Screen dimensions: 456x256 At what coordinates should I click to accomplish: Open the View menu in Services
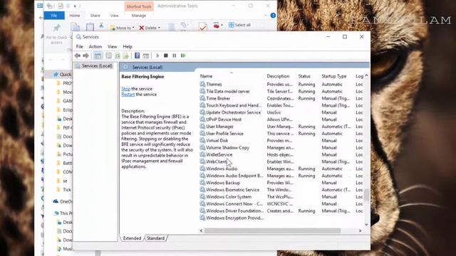point(112,46)
